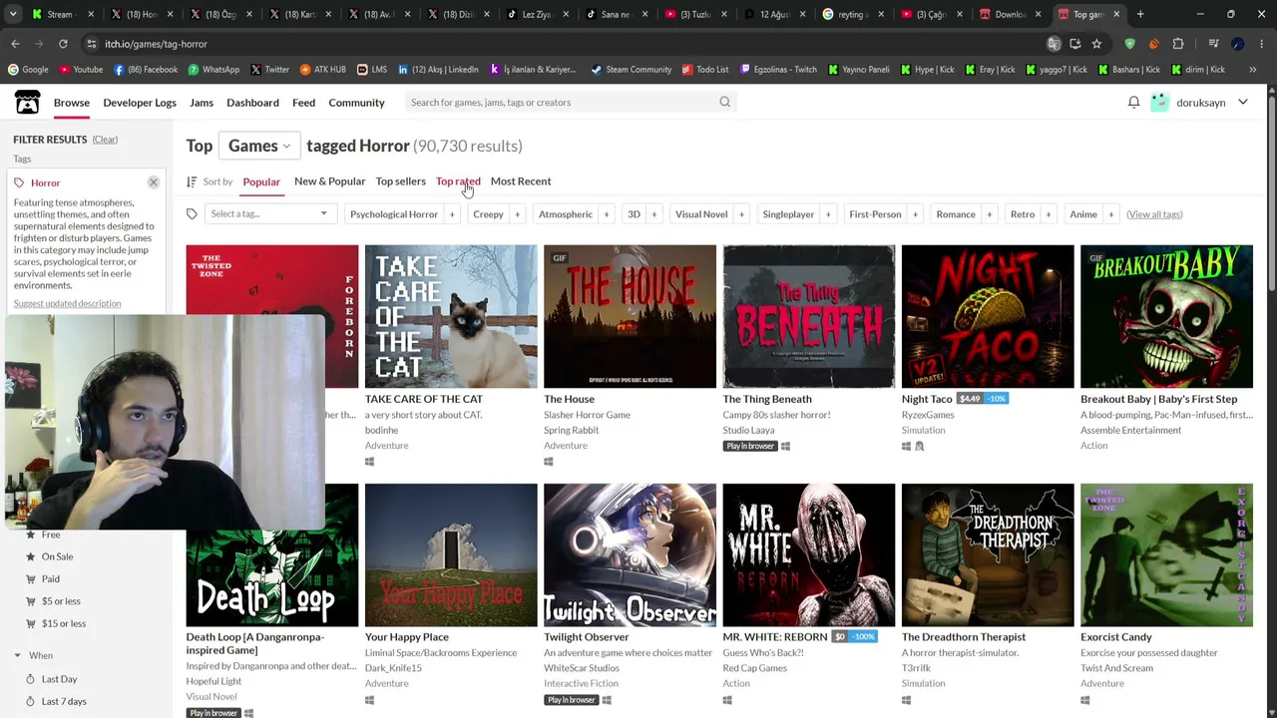This screenshot has width=1277, height=718.
Task: Bookmark this page with the star
Action: (x=1096, y=44)
